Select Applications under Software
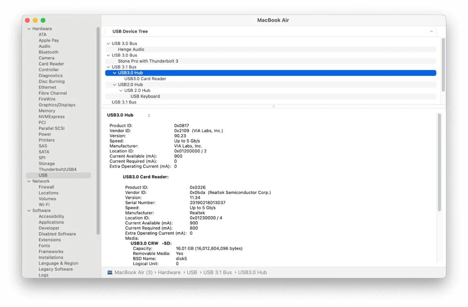Viewport: 468px width, 307px height. click(x=51, y=222)
